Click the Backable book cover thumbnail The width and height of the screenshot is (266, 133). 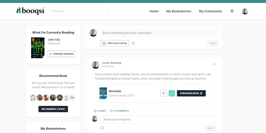103,93
